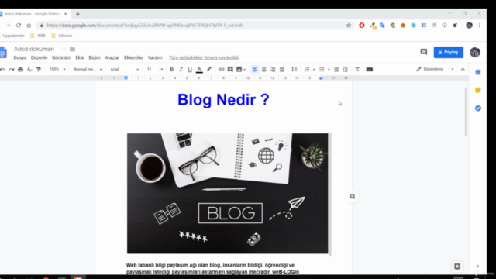Click the Blog Nedir ? heading

click(x=223, y=100)
